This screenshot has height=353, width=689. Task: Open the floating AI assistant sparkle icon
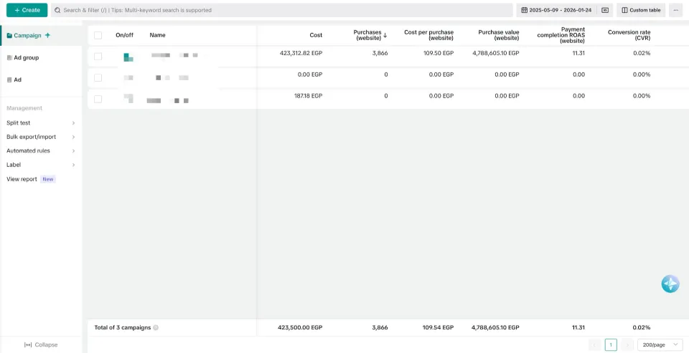pyautogui.click(x=670, y=284)
